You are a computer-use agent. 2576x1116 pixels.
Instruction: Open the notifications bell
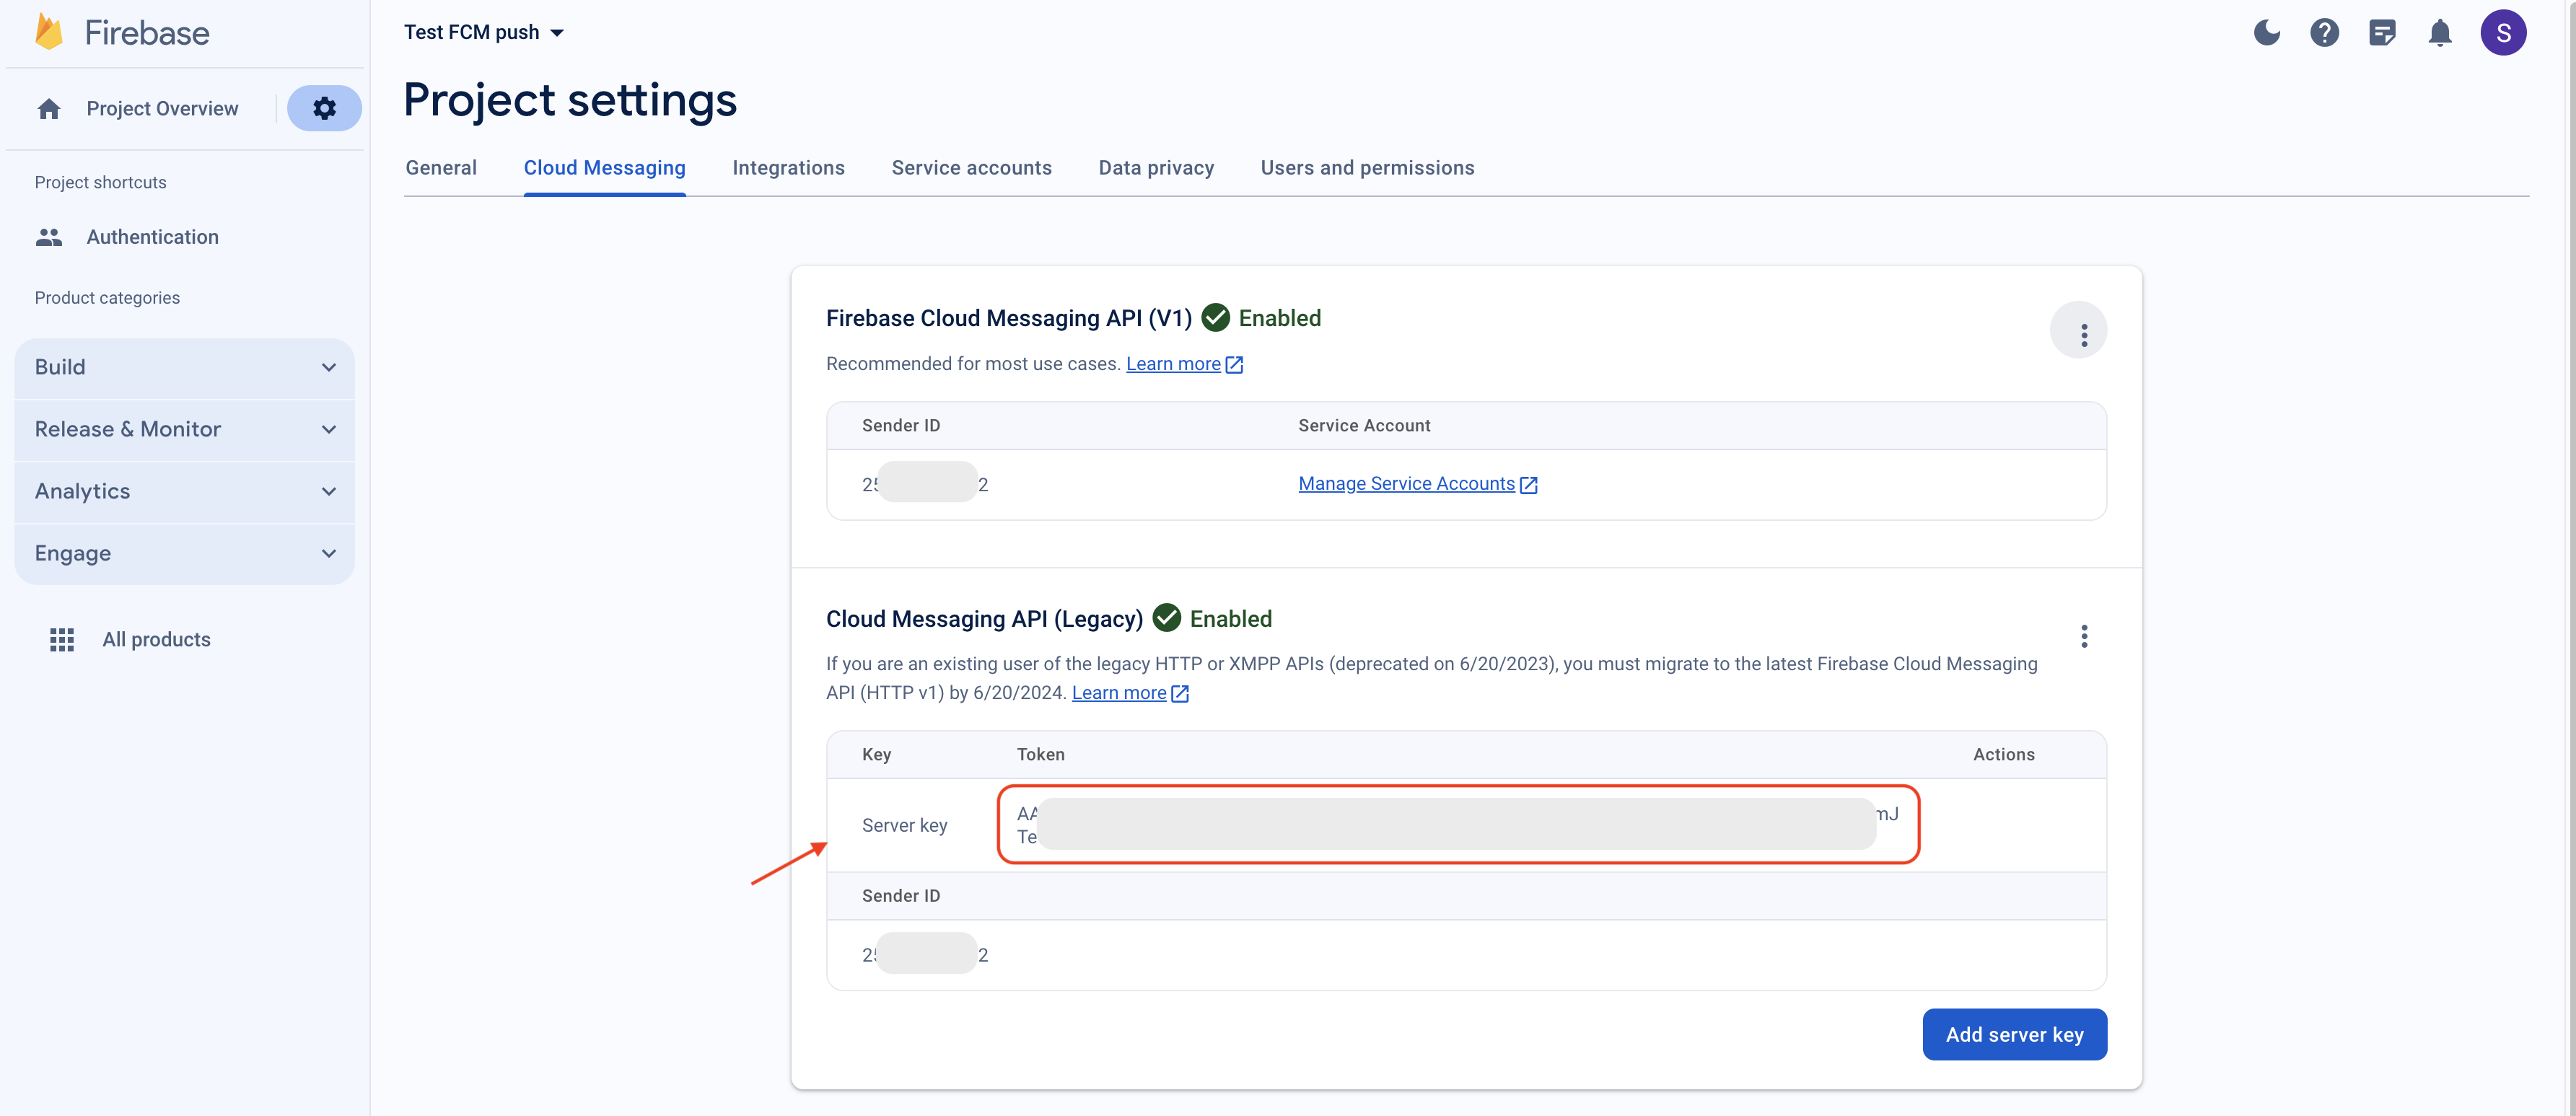pyautogui.click(x=2440, y=32)
